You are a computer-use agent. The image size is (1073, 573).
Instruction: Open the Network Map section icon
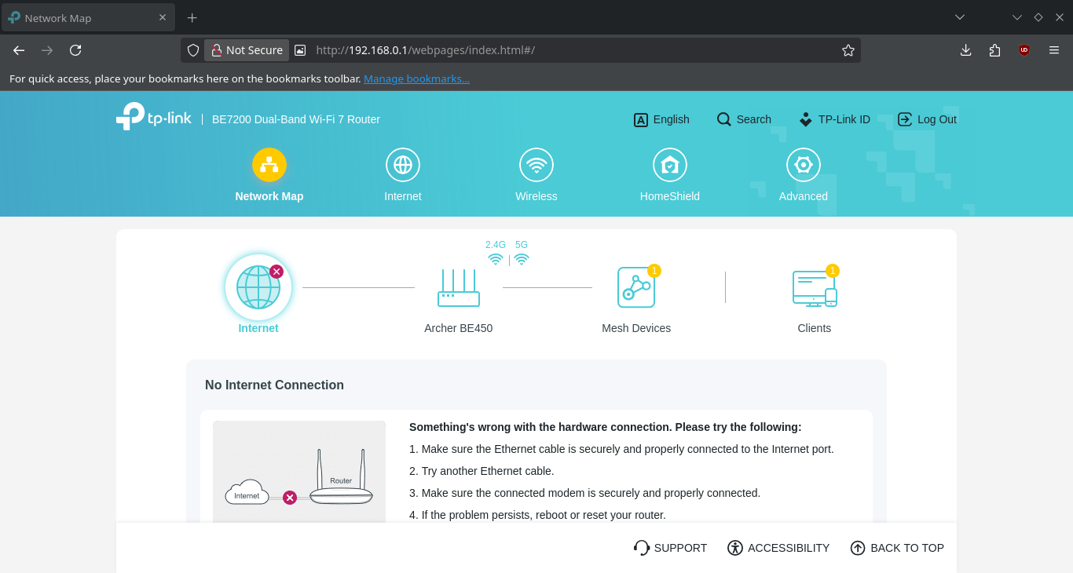click(x=269, y=165)
